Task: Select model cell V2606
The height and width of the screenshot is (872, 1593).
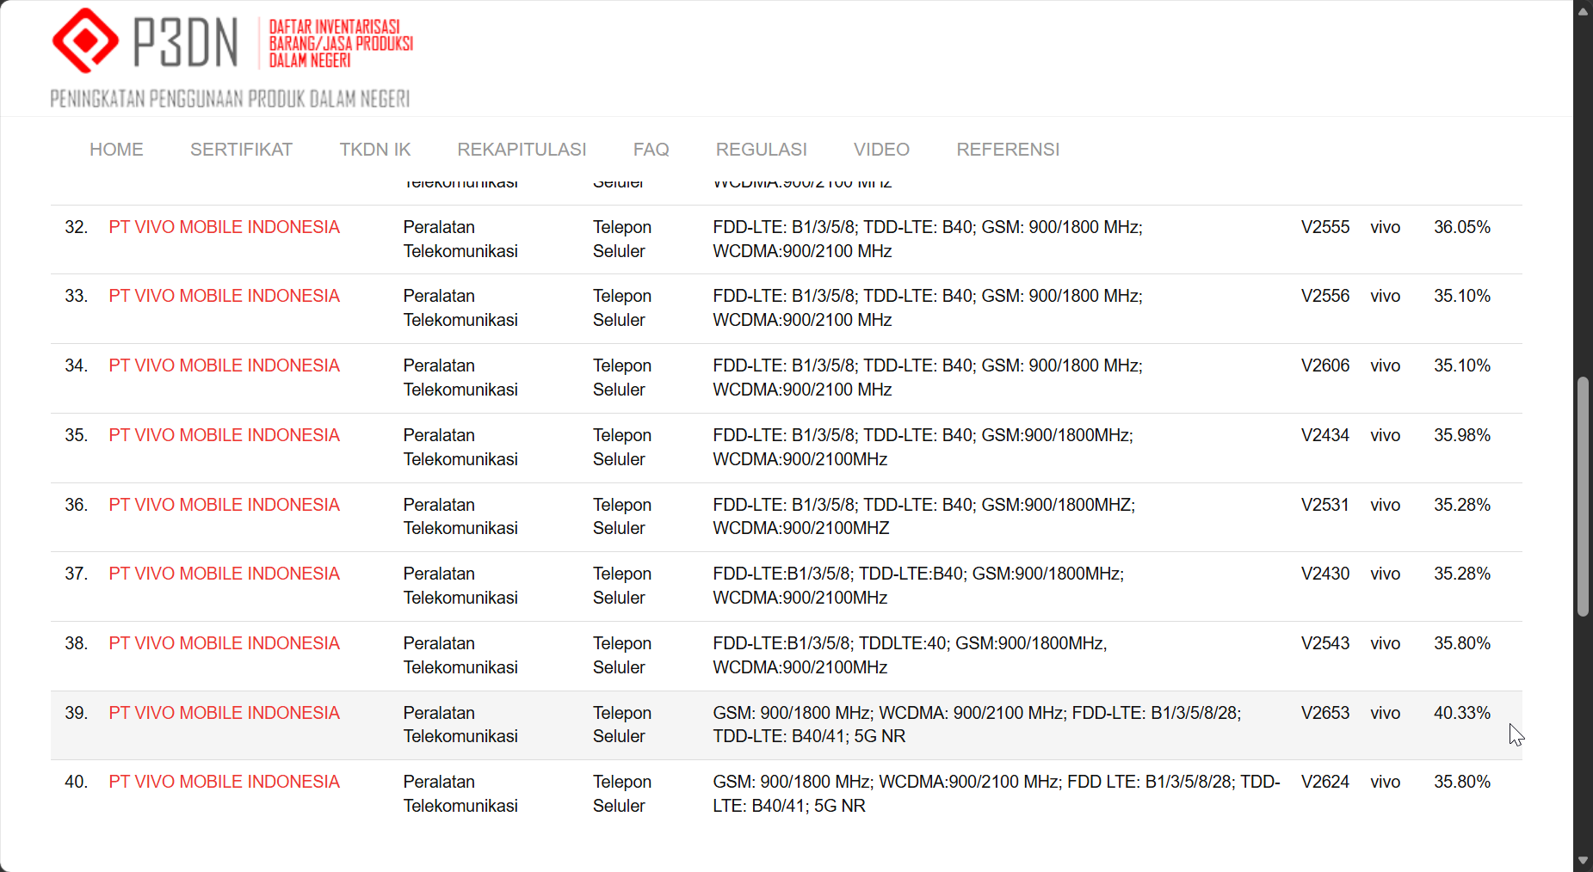Action: tap(1325, 365)
